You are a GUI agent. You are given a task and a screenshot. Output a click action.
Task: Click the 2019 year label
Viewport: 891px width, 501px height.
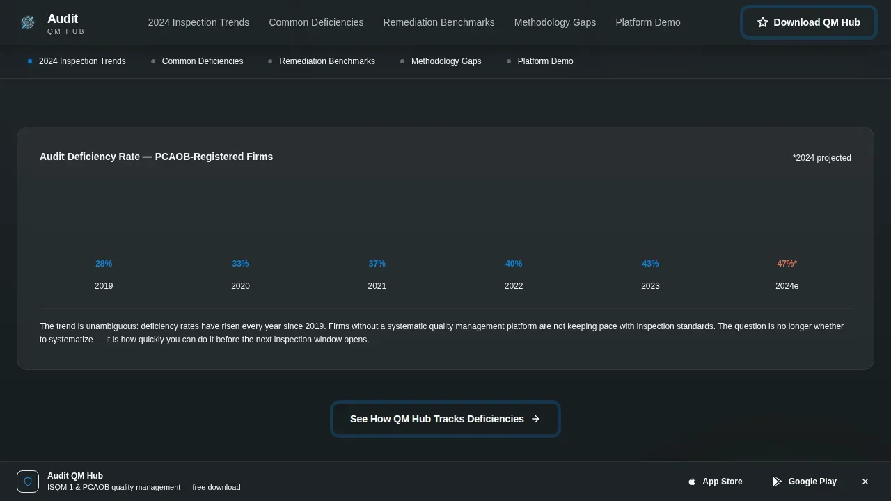[x=104, y=286]
